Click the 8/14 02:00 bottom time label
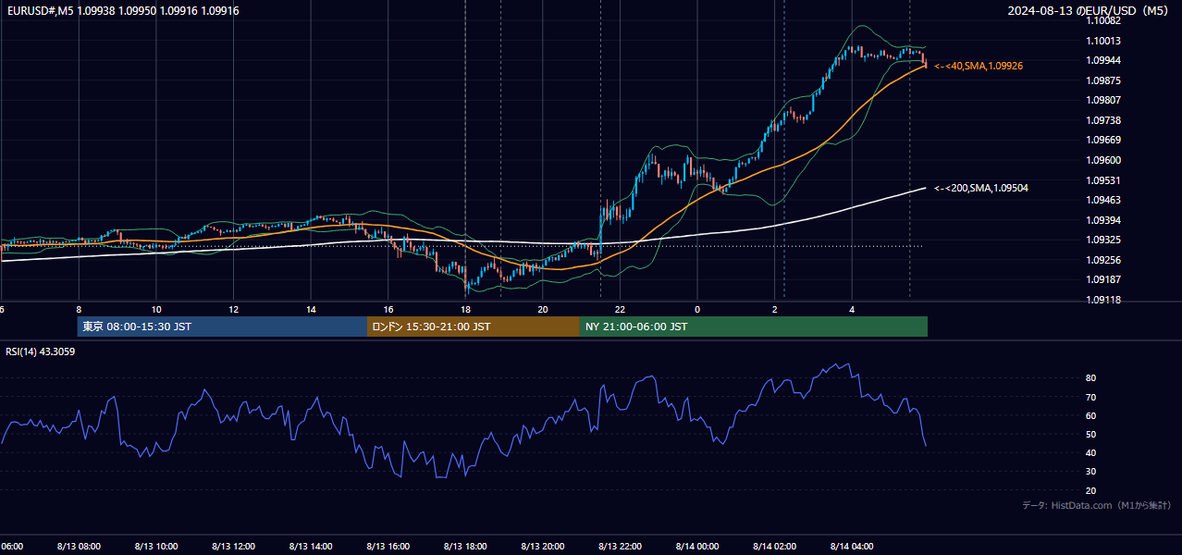This screenshot has width=1182, height=555. (775, 547)
